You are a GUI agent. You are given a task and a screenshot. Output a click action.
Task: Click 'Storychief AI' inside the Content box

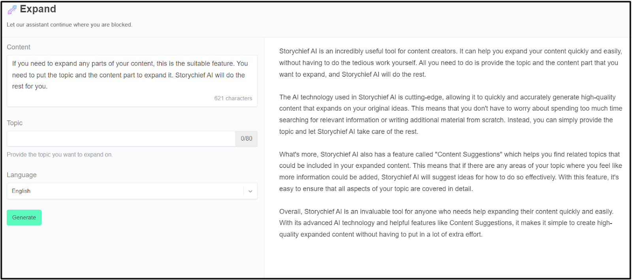[194, 75]
